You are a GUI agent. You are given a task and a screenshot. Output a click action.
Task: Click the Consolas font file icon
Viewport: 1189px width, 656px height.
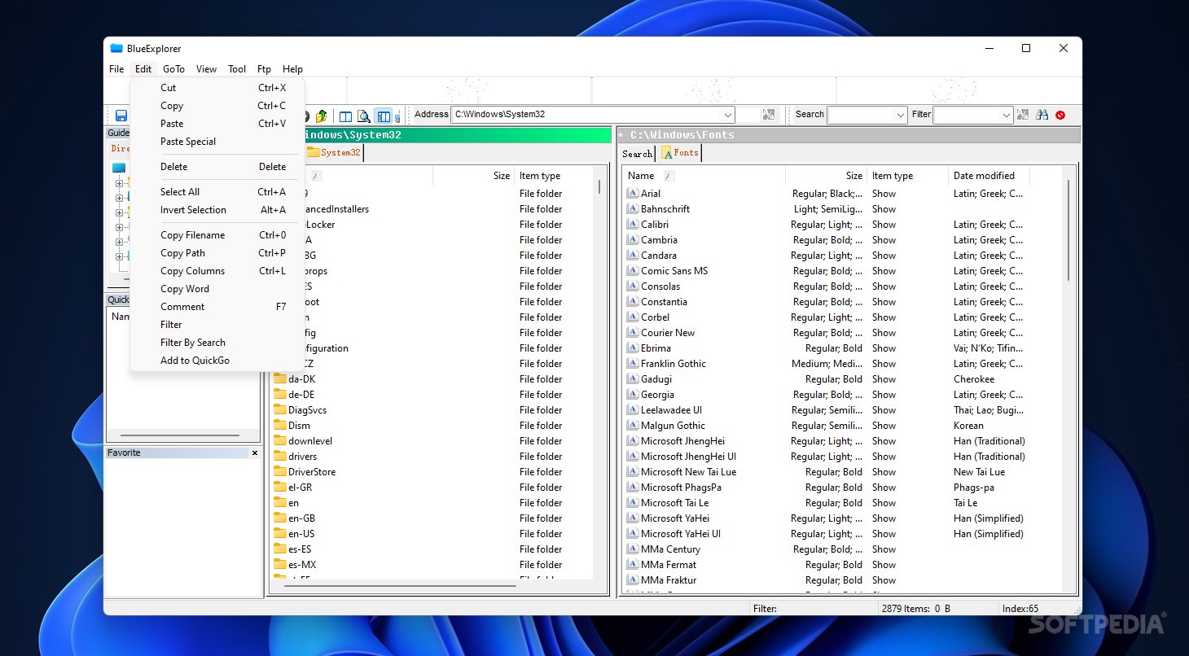[x=632, y=286]
